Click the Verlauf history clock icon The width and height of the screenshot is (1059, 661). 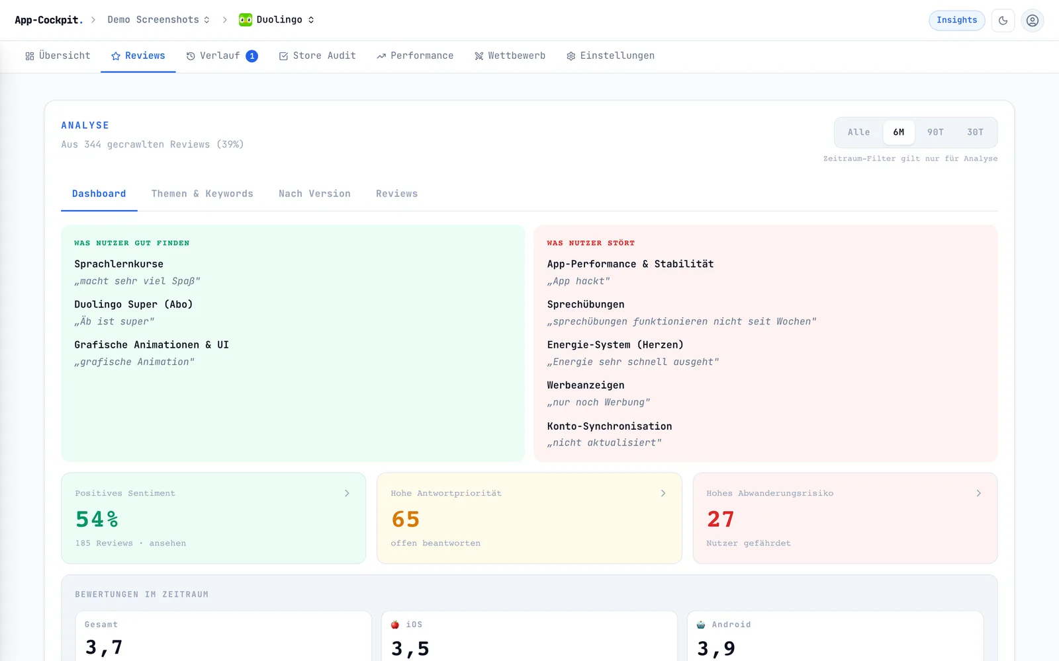(x=191, y=56)
